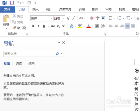139x111 pixels.
Task: Switch to the 插入 ribbon tab
Action: coord(36,9)
